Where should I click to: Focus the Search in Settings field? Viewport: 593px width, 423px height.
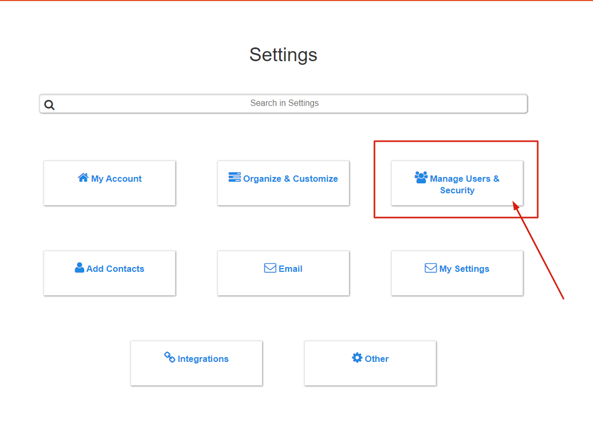[284, 103]
